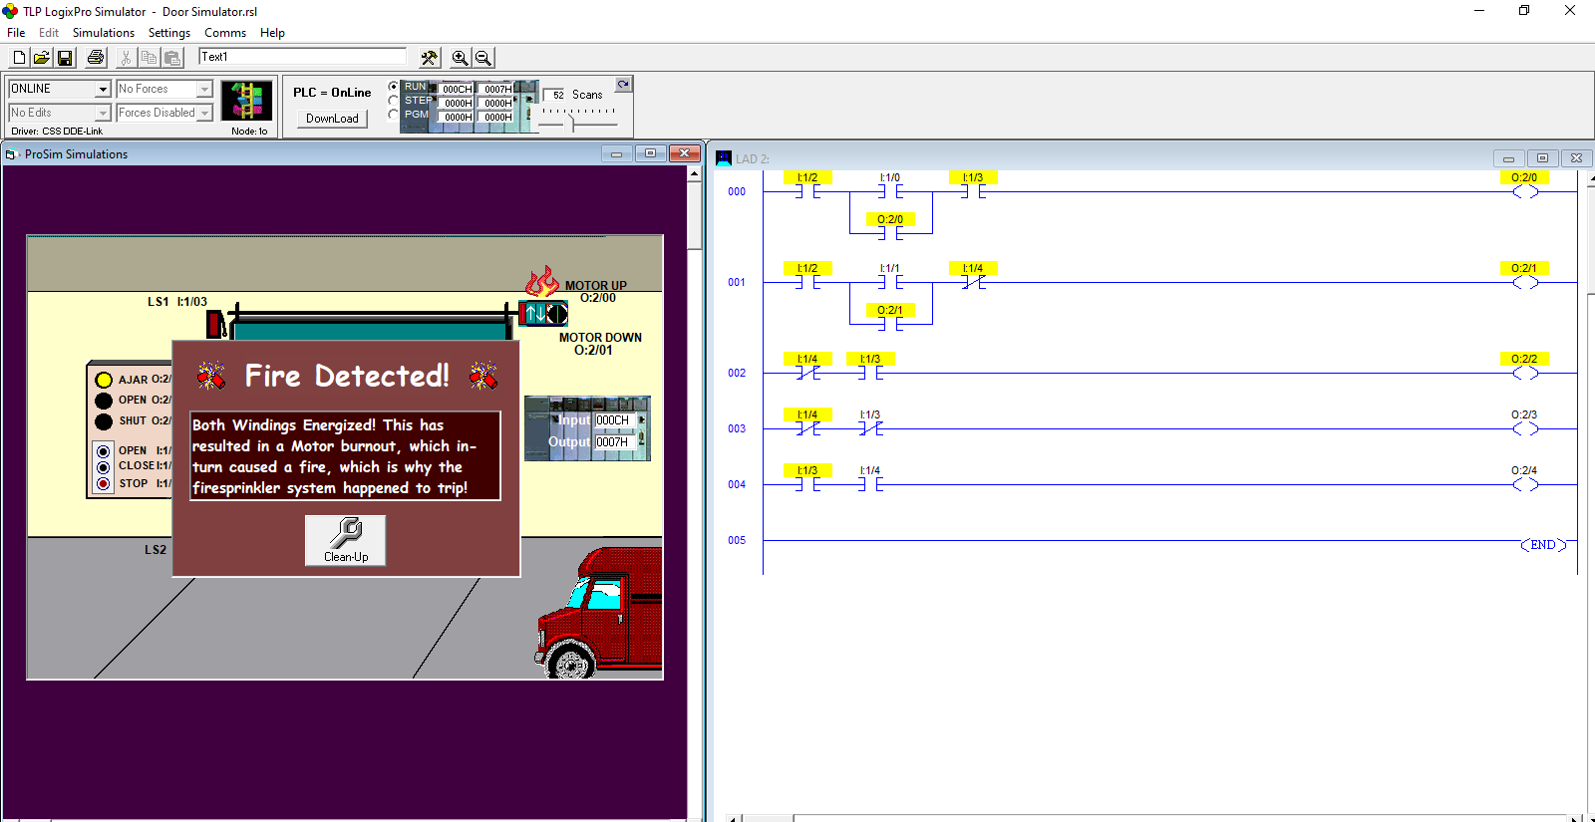This screenshot has height=822, width=1595.
Task: Click the red truck in the simulation
Action: coord(599,612)
